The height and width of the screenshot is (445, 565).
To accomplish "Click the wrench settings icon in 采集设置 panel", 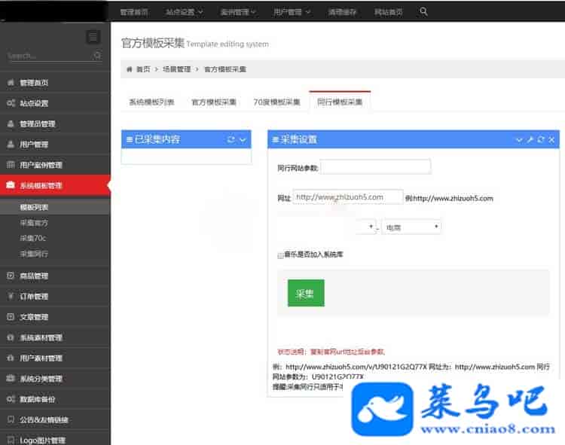I will (530, 139).
